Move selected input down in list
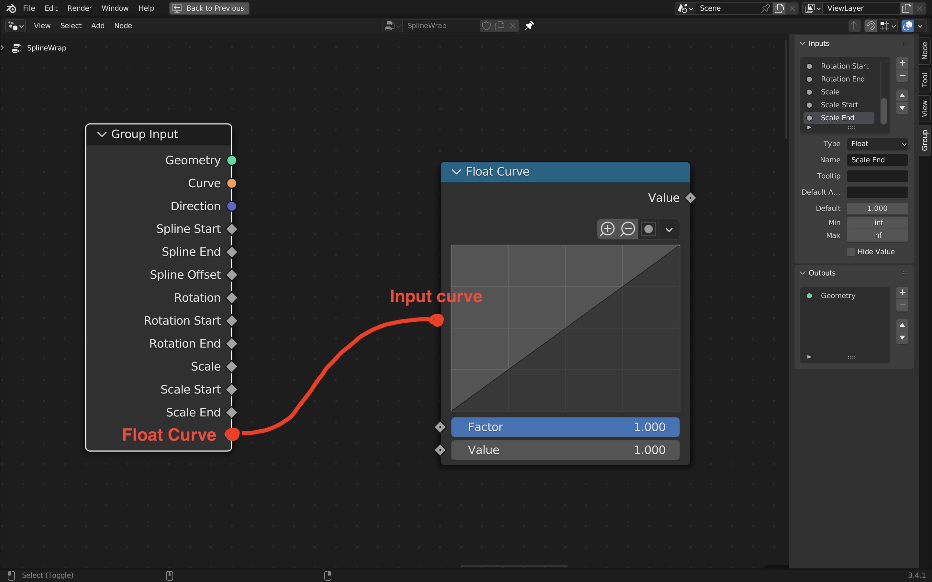Screen dimensions: 932x582 [x=902, y=108]
